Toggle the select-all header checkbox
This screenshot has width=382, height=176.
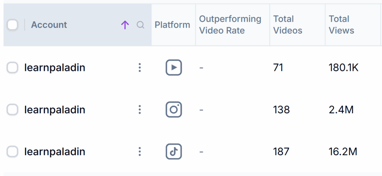pyautogui.click(x=13, y=25)
